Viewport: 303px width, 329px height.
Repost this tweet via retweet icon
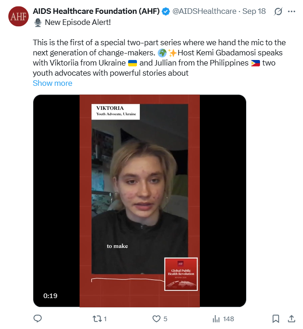(97, 319)
